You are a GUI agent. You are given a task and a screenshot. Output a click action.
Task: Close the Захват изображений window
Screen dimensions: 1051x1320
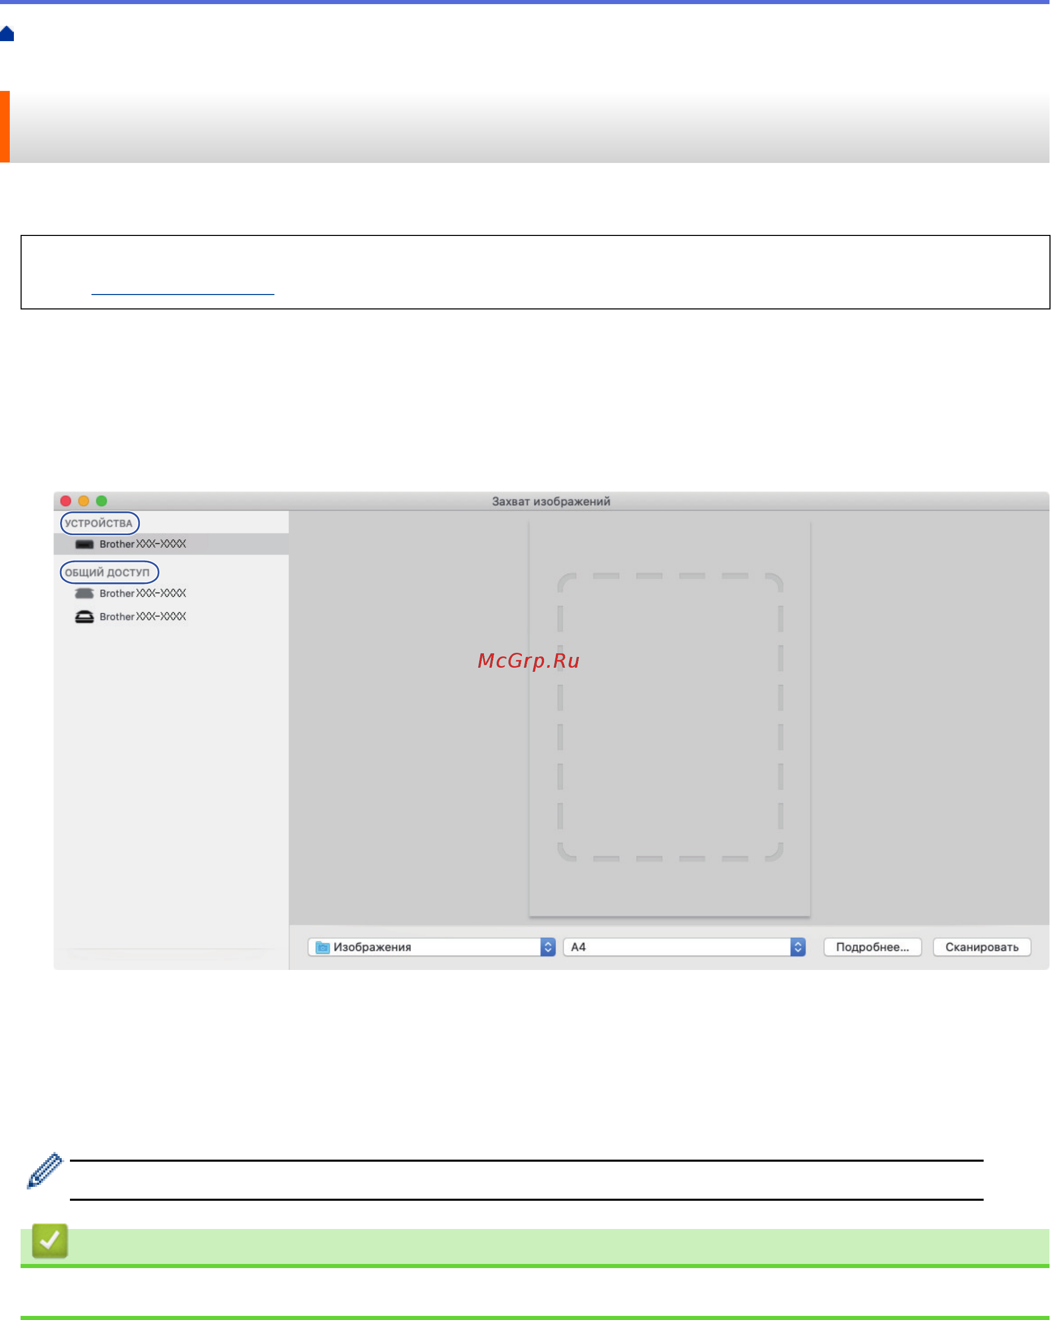point(66,501)
